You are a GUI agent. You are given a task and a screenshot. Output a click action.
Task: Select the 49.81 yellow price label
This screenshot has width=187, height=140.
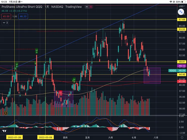point(182,62)
